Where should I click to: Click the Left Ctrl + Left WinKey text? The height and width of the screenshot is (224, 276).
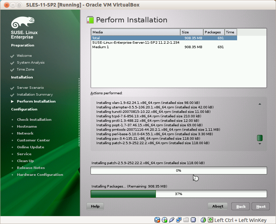point(241,220)
